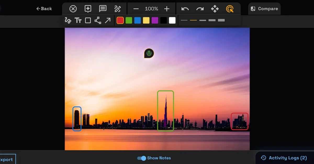The width and height of the screenshot is (314, 164).
Task: Select the AI sparkle note tool
Action: (88, 9)
